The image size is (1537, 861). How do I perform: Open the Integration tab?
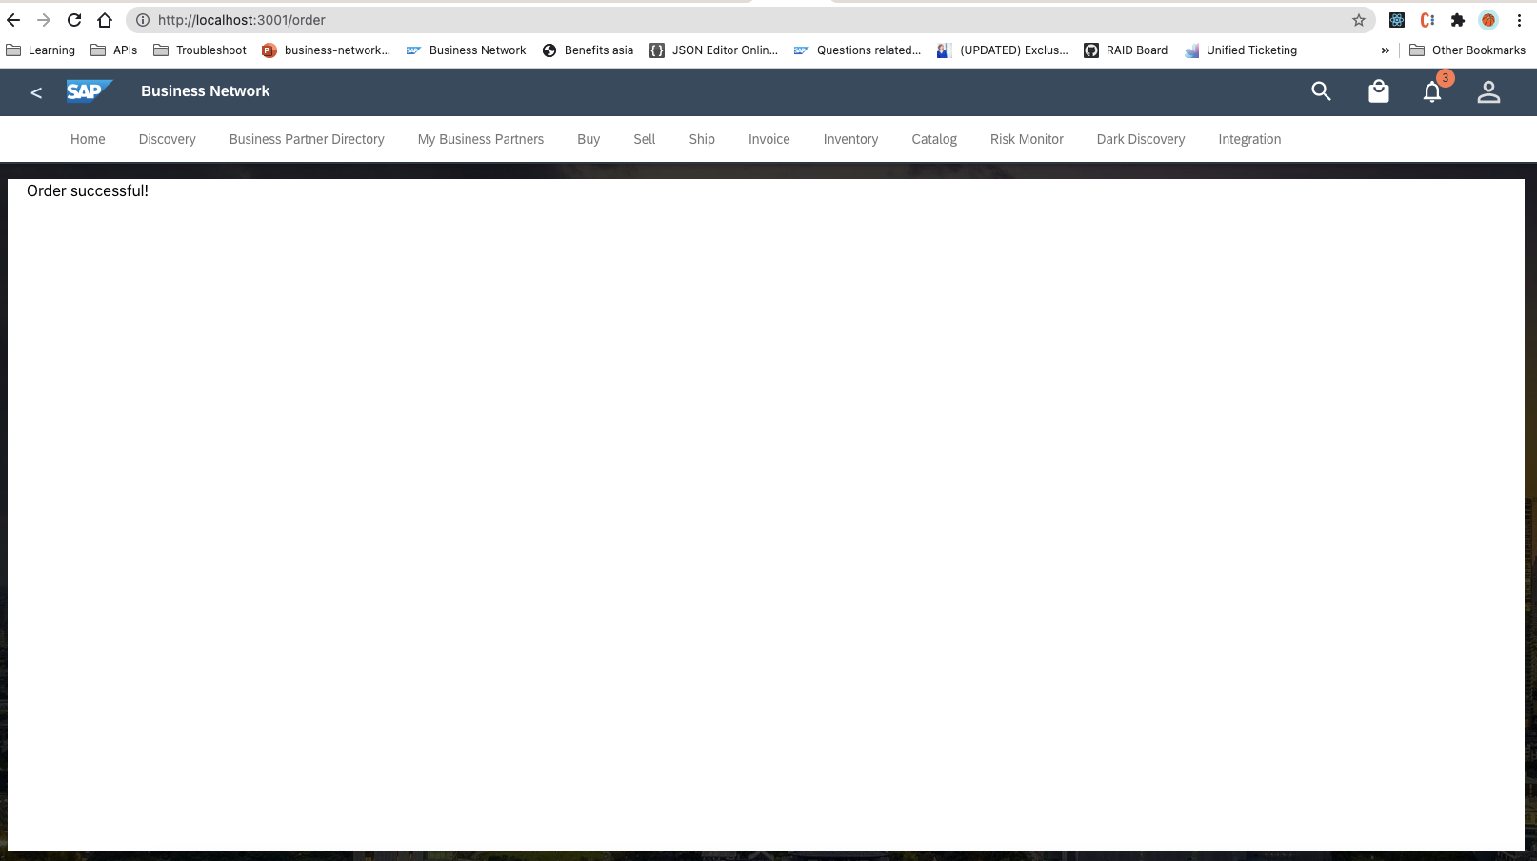[1249, 139]
